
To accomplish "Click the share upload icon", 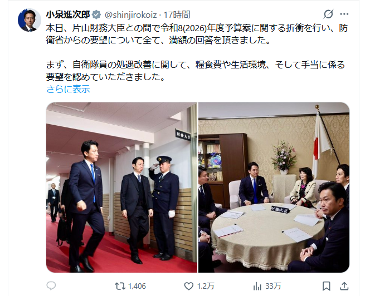I will pyautogui.click(x=344, y=286).
